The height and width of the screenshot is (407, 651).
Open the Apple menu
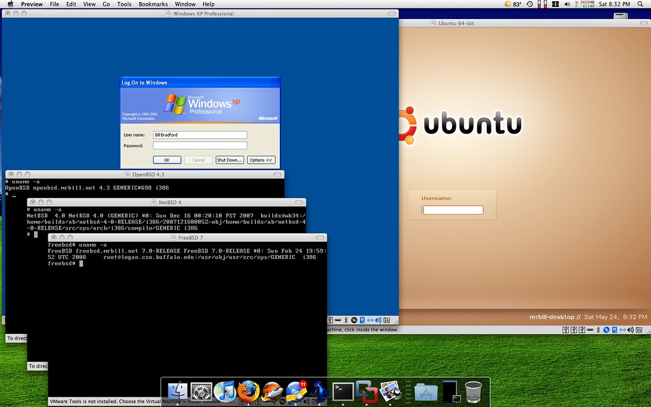[10, 4]
